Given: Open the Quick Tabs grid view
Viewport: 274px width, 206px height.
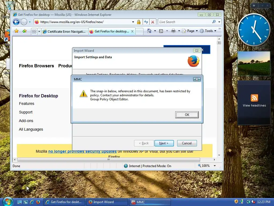Looking at the screenshot, I should 34,32.
